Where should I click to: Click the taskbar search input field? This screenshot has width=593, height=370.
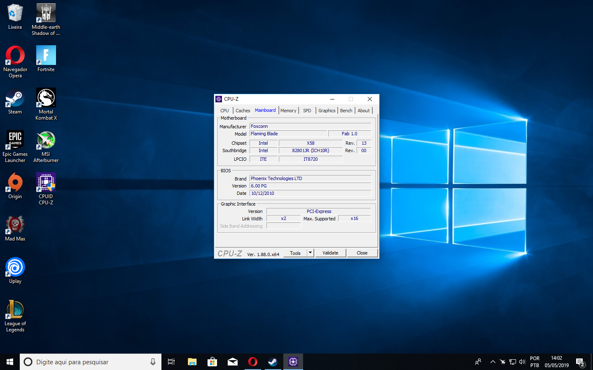tap(91, 362)
